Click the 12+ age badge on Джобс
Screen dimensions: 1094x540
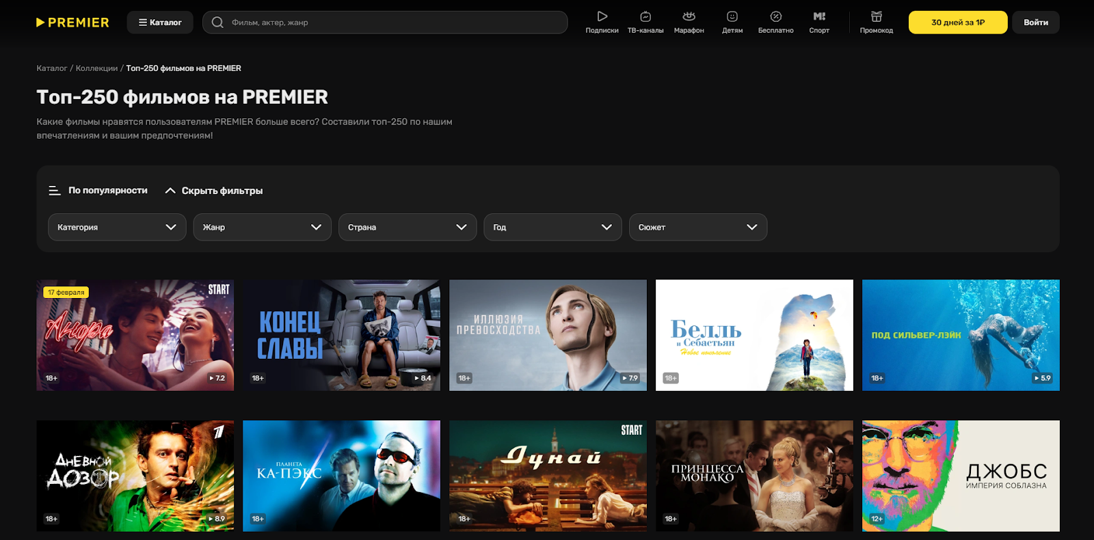tap(877, 519)
